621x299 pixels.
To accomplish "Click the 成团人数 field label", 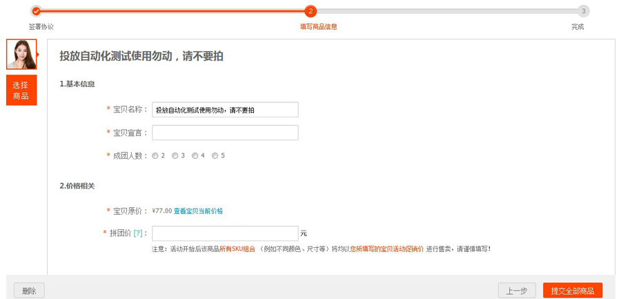I will [127, 156].
